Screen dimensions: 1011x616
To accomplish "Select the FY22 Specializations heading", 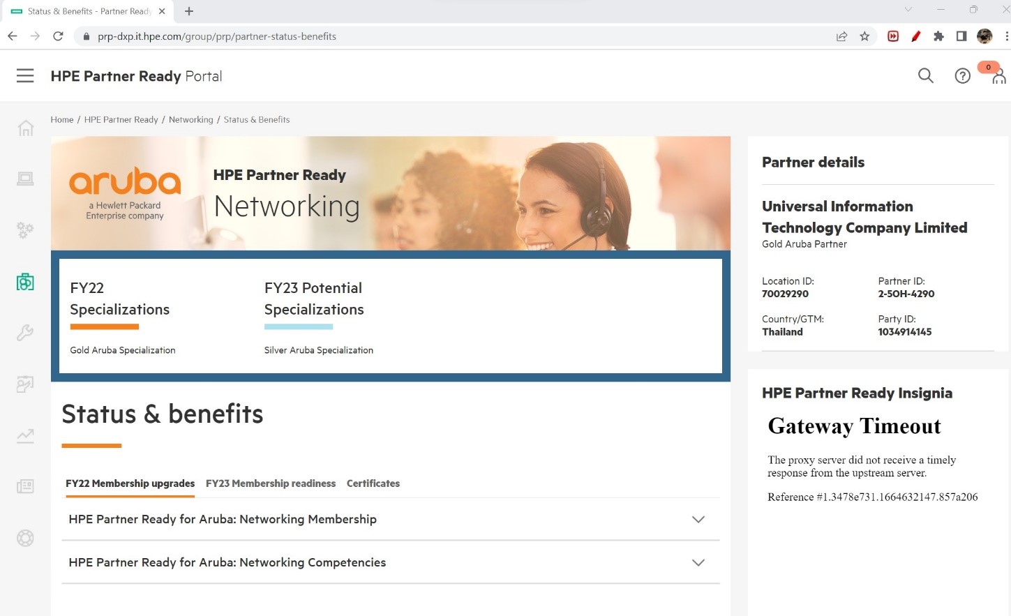I will 120,299.
